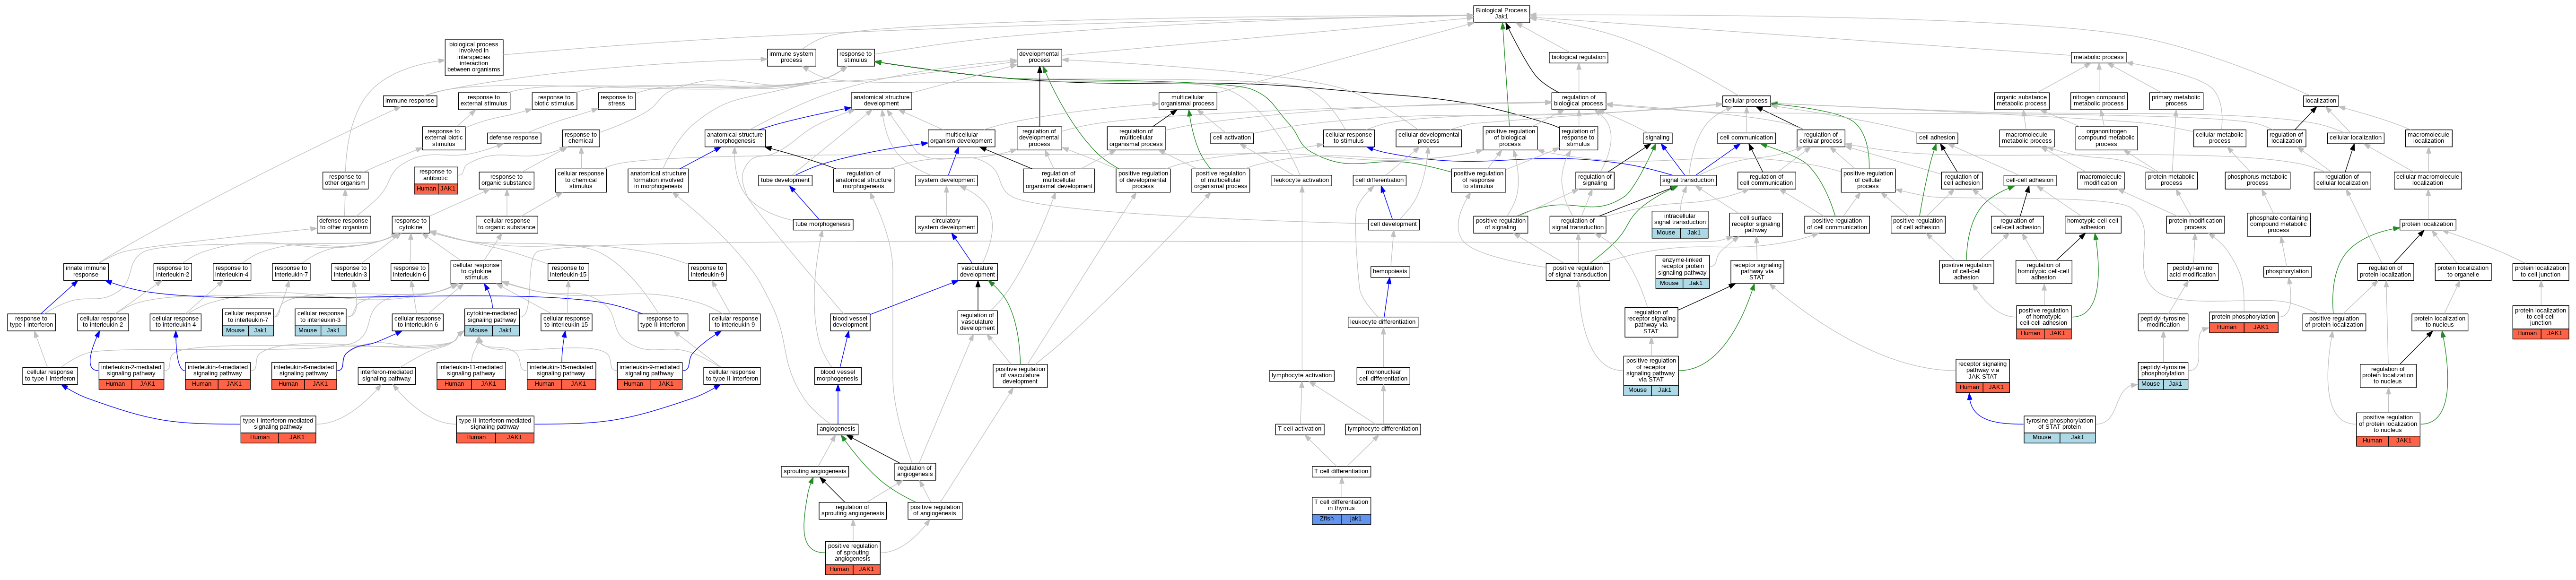Select the interspecies interaction between organisms node
This screenshot has height=580, width=2576.
coord(473,57)
